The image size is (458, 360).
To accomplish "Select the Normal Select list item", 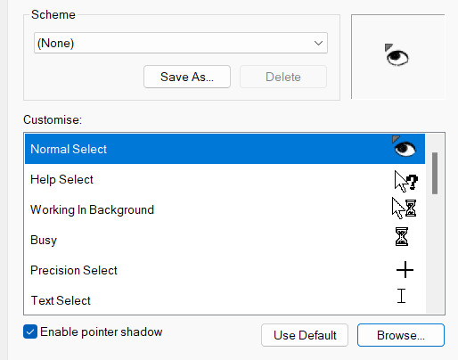I will [225, 149].
